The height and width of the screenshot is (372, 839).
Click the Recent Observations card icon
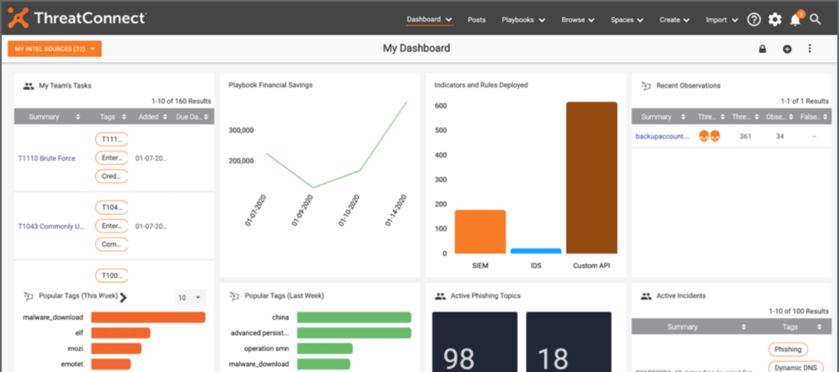pos(646,86)
